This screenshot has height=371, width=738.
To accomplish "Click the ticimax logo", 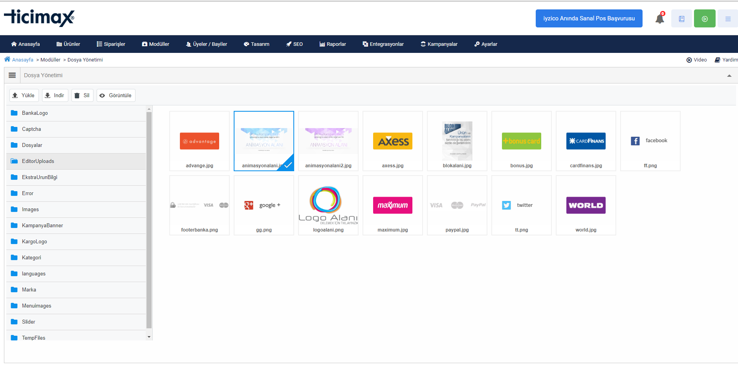I will [x=39, y=18].
